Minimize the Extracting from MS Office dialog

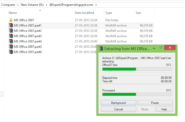pyautogui.click(x=154, y=48)
